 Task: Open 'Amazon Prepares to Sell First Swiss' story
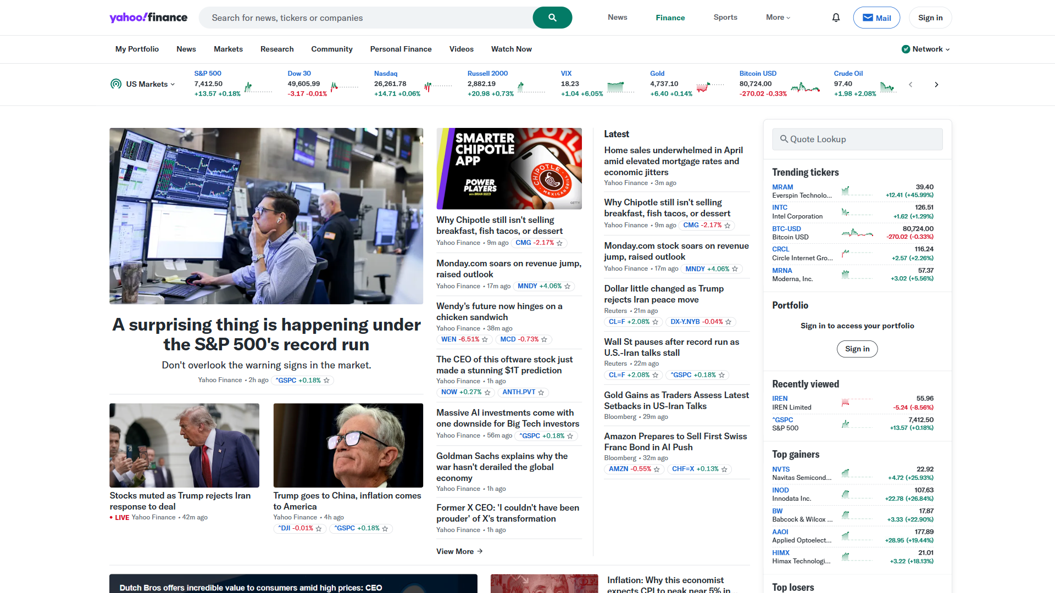click(x=675, y=442)
